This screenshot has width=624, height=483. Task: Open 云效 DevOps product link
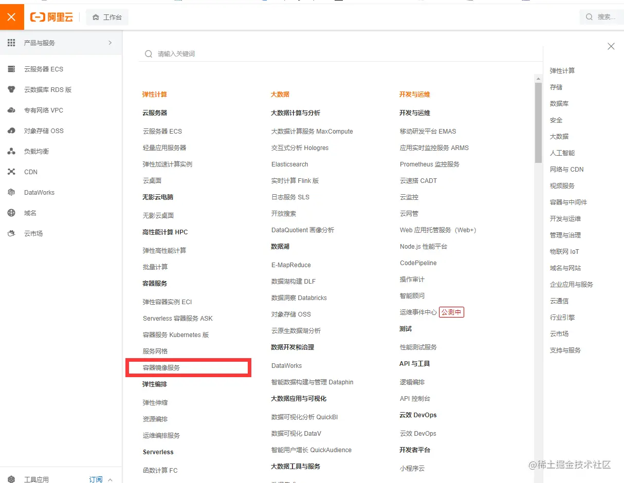coord(418,433)
